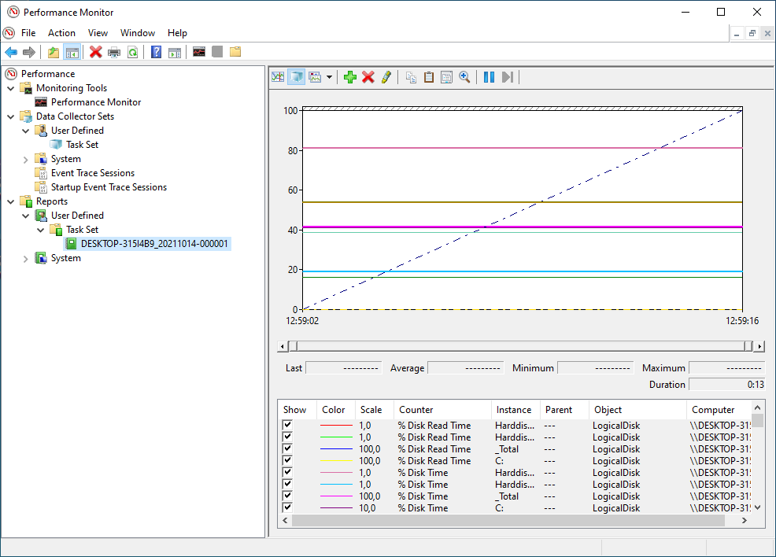Add a new counter with the plus icon
Image resolution: width=776 pixels, height=557 pixels.
350,76
